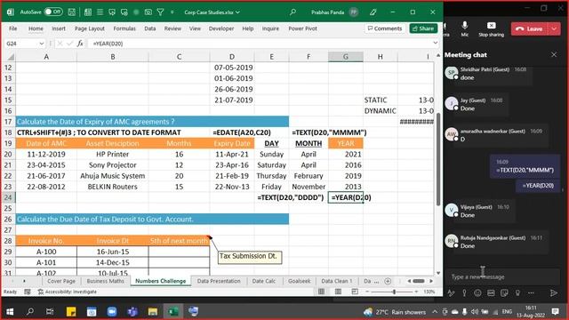
Task: Open the Customize Quick Access Toolbar dropdown
Action: click(172, 12)
